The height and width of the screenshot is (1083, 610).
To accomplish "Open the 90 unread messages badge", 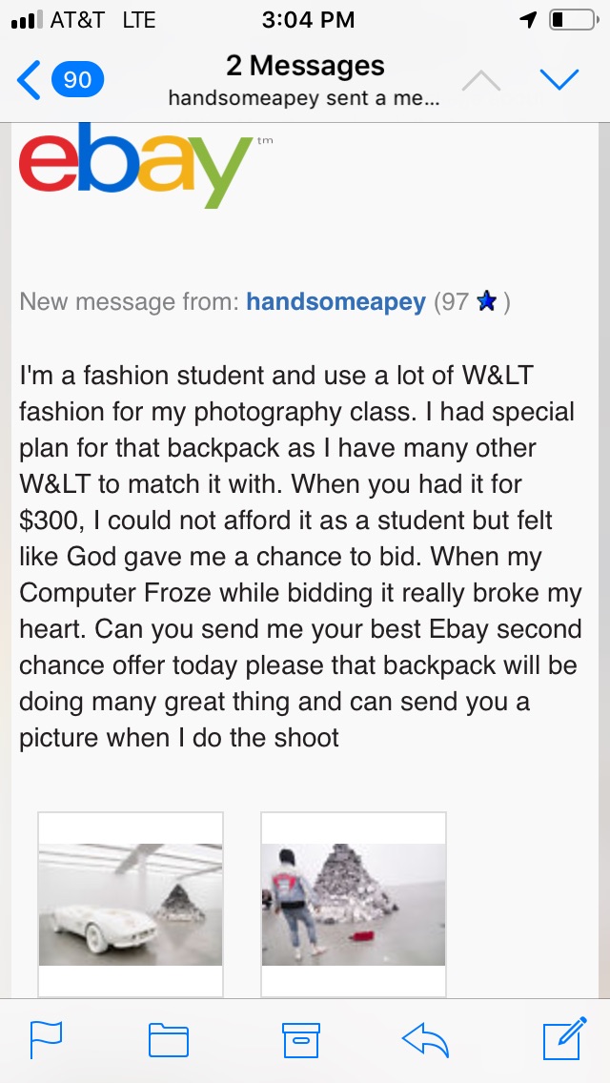I will coord(77,80).
